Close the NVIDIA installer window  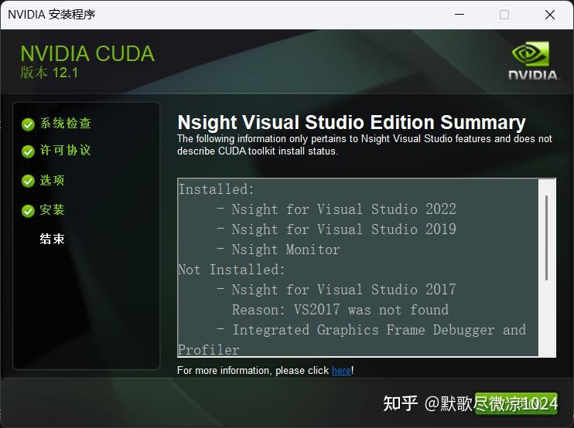tap(550, 15)
